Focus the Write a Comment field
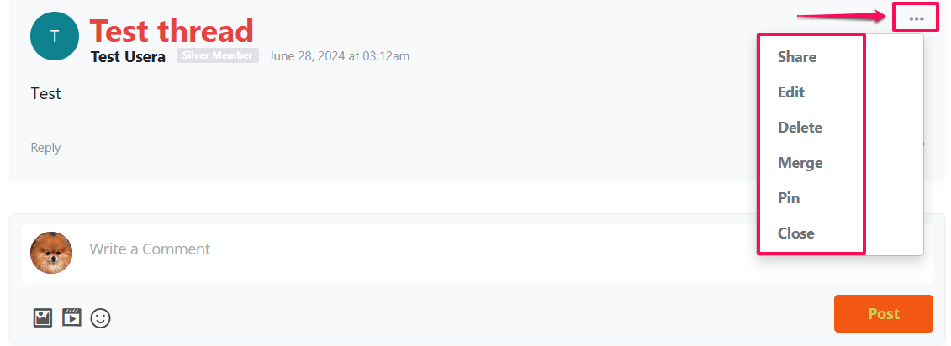 412,249
